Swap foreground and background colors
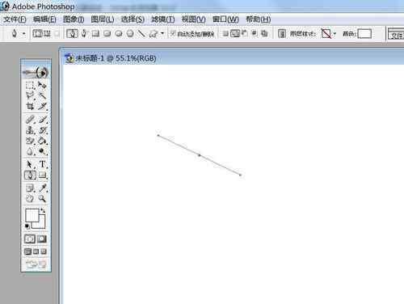The height and width of the screenshot is (304, 404). (x=43, y=210)
